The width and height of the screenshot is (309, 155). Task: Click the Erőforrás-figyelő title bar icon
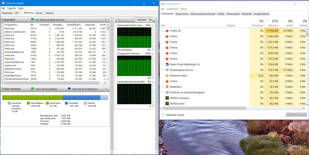coord(3,3)
